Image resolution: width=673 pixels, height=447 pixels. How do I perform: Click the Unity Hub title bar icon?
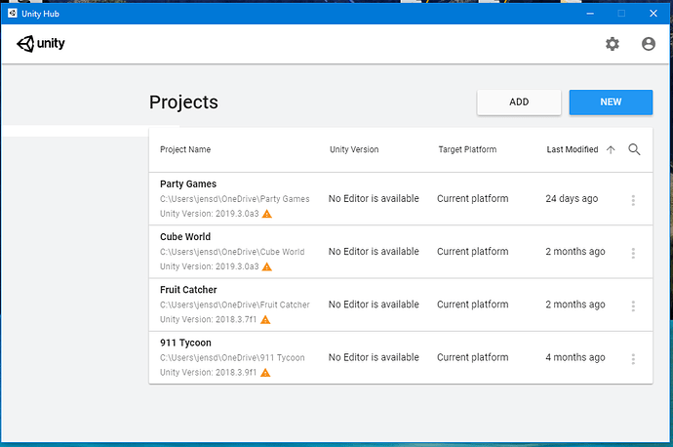(x=13, y=13)
